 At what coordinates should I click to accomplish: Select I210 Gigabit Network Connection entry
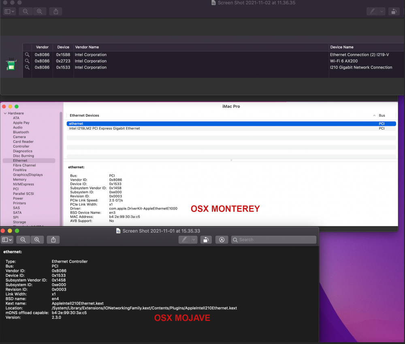(x=361, y=67)
